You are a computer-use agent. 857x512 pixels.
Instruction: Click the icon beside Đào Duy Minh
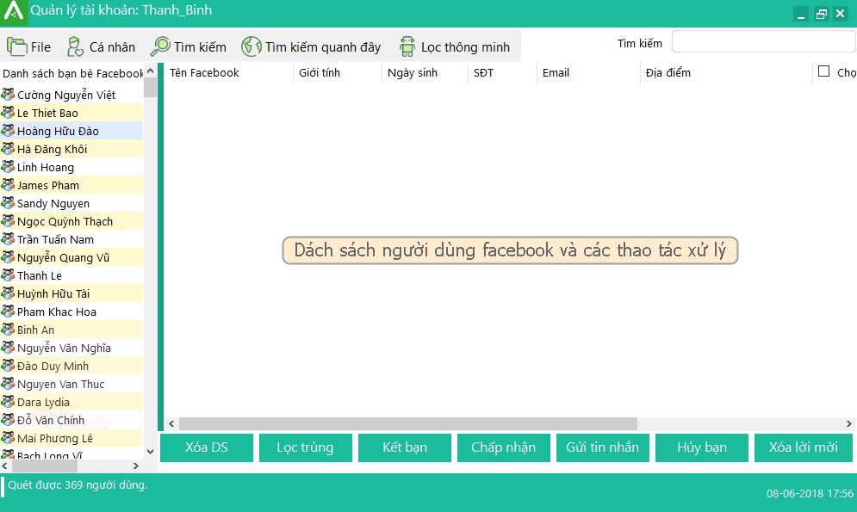[8, 365]
